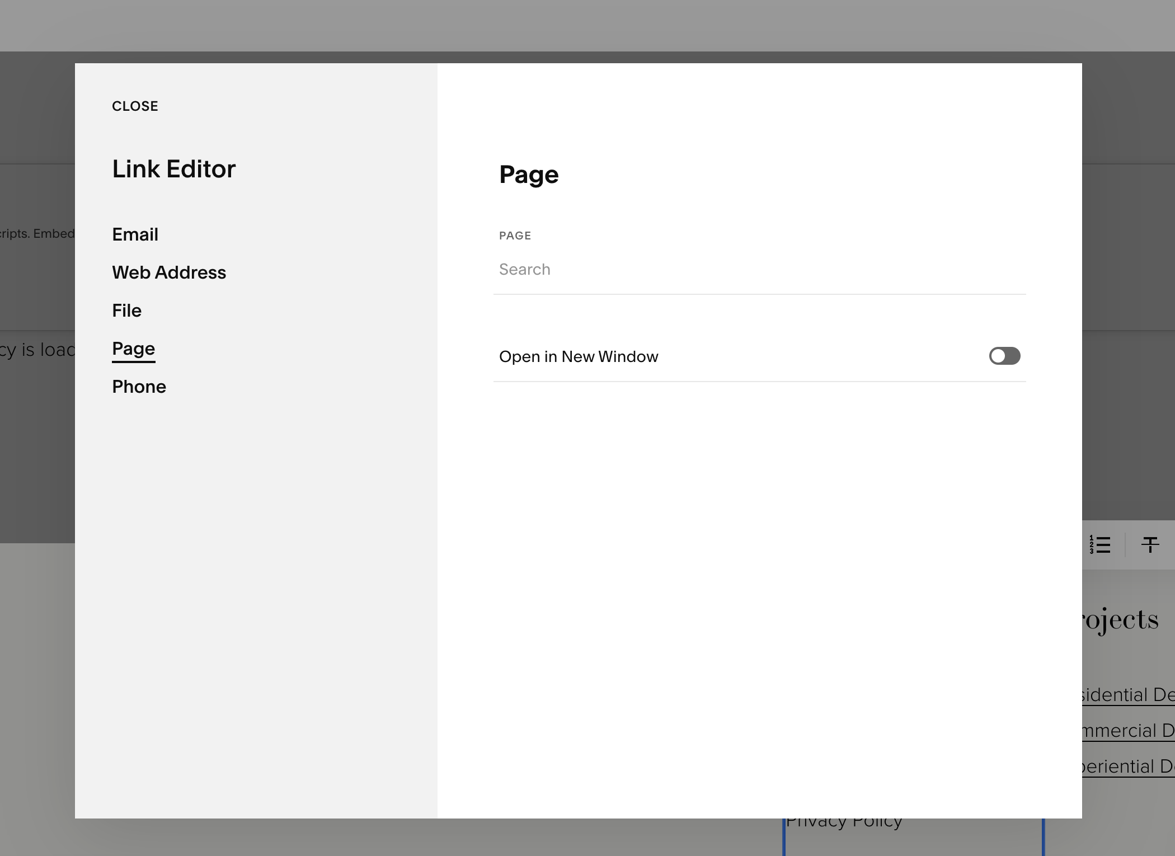
Task: Select the Email link type
Action: (x=135, y=234)
